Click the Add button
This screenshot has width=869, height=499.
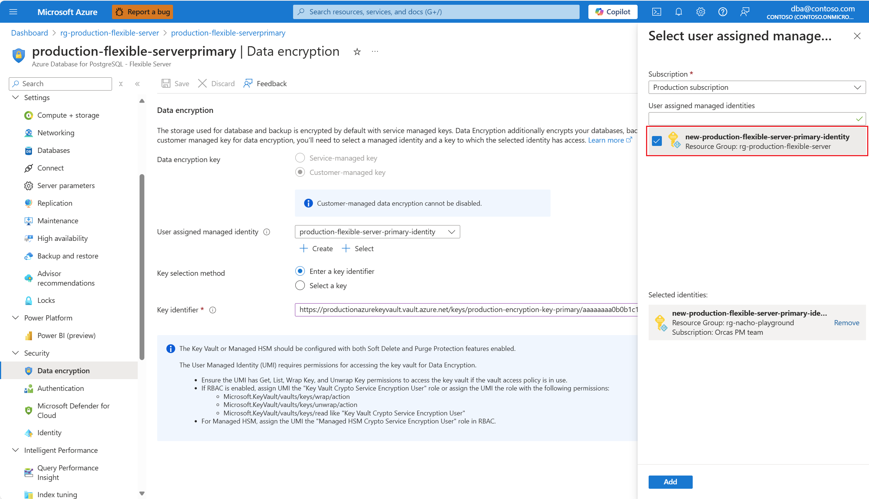point(670,482)
